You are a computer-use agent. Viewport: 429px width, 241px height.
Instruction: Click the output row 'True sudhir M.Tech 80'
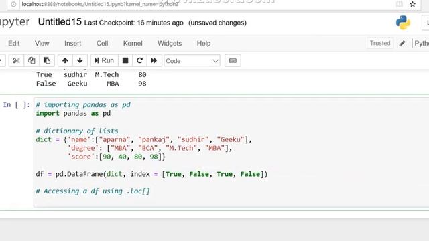tap(91, 74)
